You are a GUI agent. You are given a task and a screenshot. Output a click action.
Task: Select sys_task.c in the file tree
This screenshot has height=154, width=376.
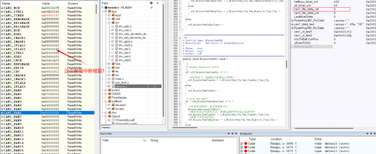122,83
